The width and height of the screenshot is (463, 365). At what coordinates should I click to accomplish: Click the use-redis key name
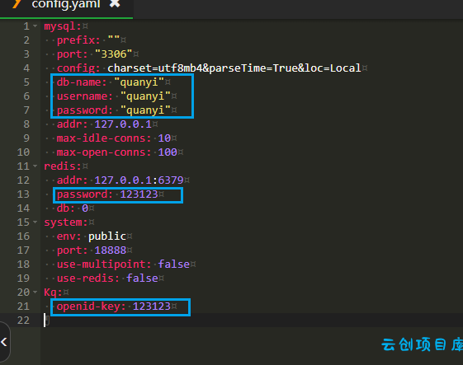pyautogui.click(x=88, y=278)
